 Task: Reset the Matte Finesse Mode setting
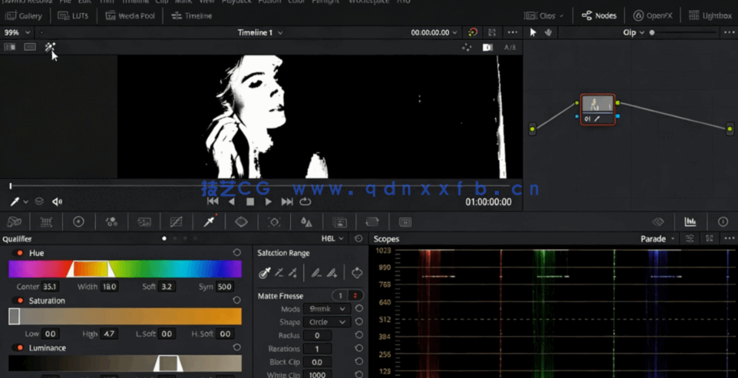coord(359,308)
